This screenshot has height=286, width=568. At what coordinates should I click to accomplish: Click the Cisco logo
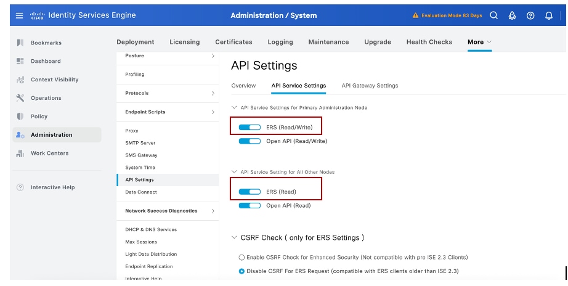point(38,15)
